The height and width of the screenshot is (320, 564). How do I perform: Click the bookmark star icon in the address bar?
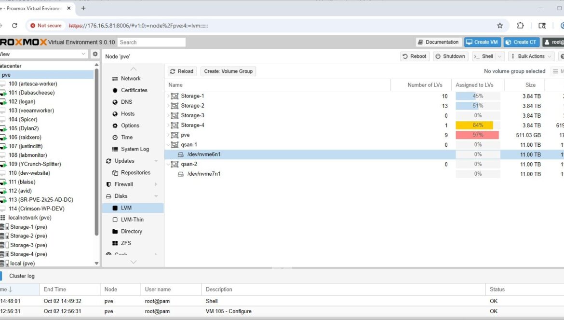pos(500,26)
